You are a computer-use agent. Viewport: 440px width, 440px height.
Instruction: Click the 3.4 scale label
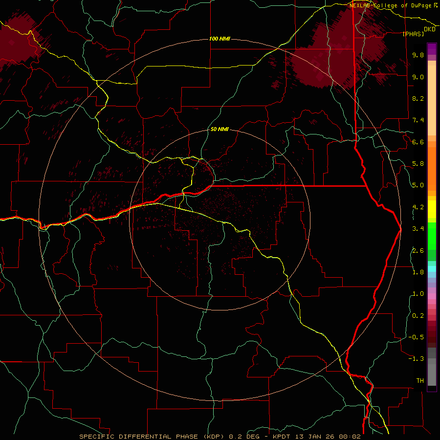[418, 229]
